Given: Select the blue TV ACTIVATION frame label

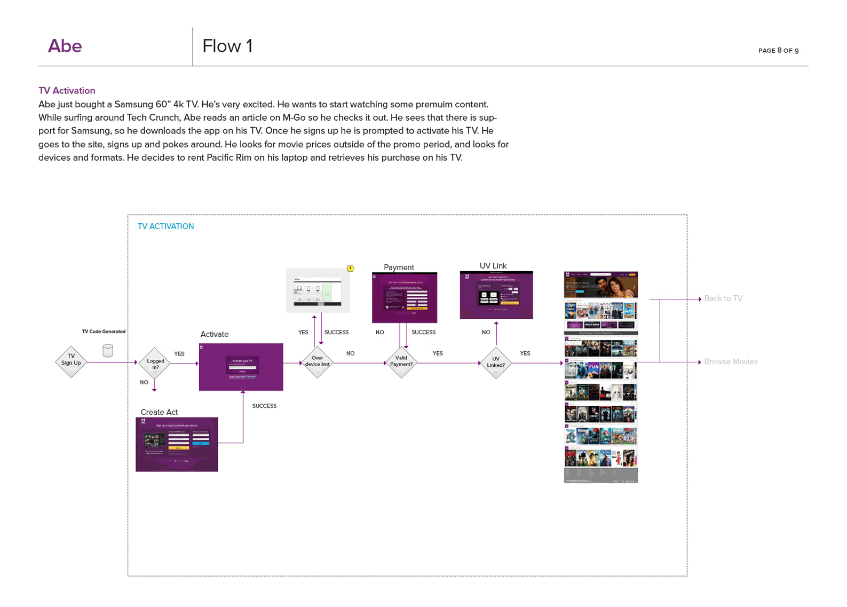Looking at the screenshot, I should pyautogui.click(x=165, y=226).
